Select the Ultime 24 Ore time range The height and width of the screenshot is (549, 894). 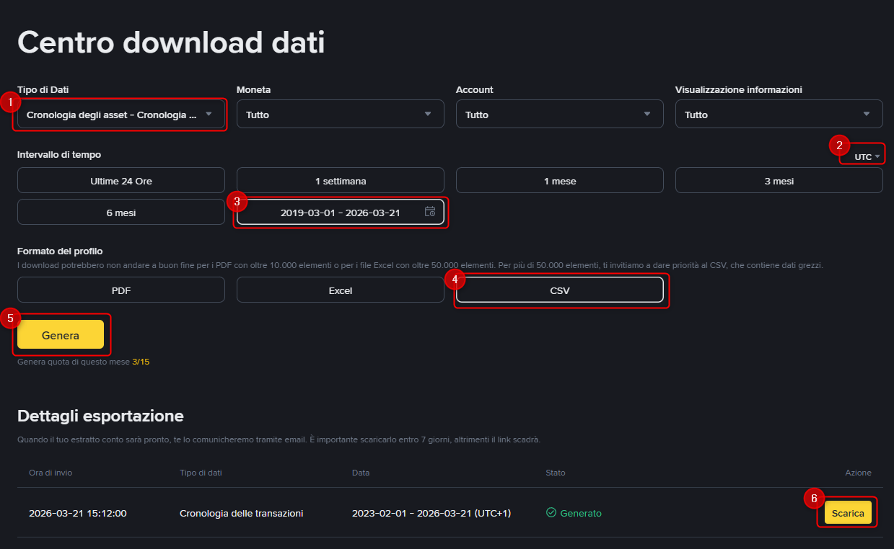120,180
